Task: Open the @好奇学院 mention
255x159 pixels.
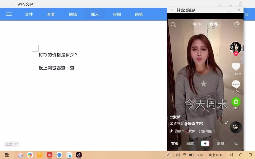Action: pyautogui.click(x=194, y=123)
